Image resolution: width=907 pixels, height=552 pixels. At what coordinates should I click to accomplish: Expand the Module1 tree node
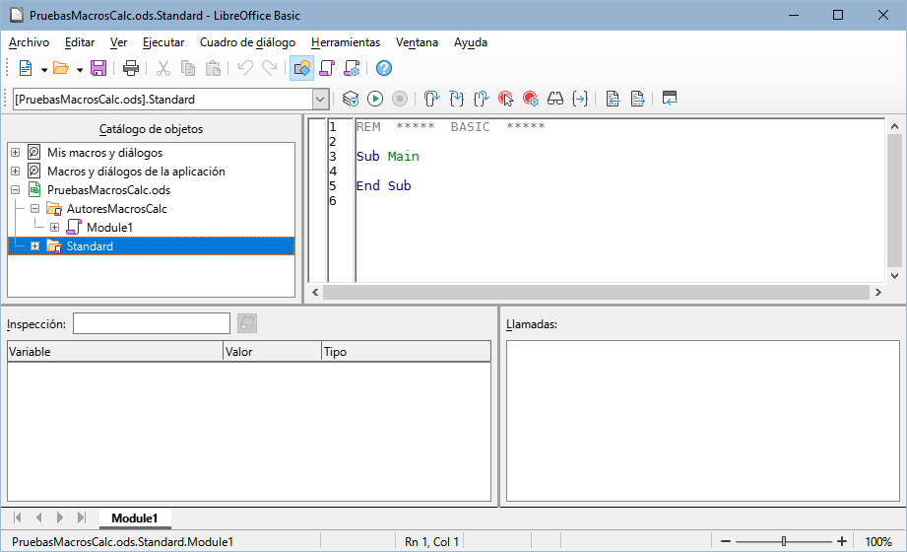coord(54,227)
